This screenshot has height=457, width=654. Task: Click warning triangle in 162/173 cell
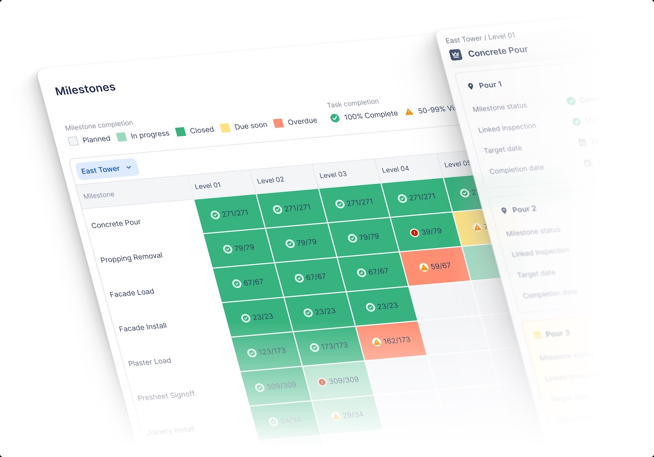tap(377, 342)
